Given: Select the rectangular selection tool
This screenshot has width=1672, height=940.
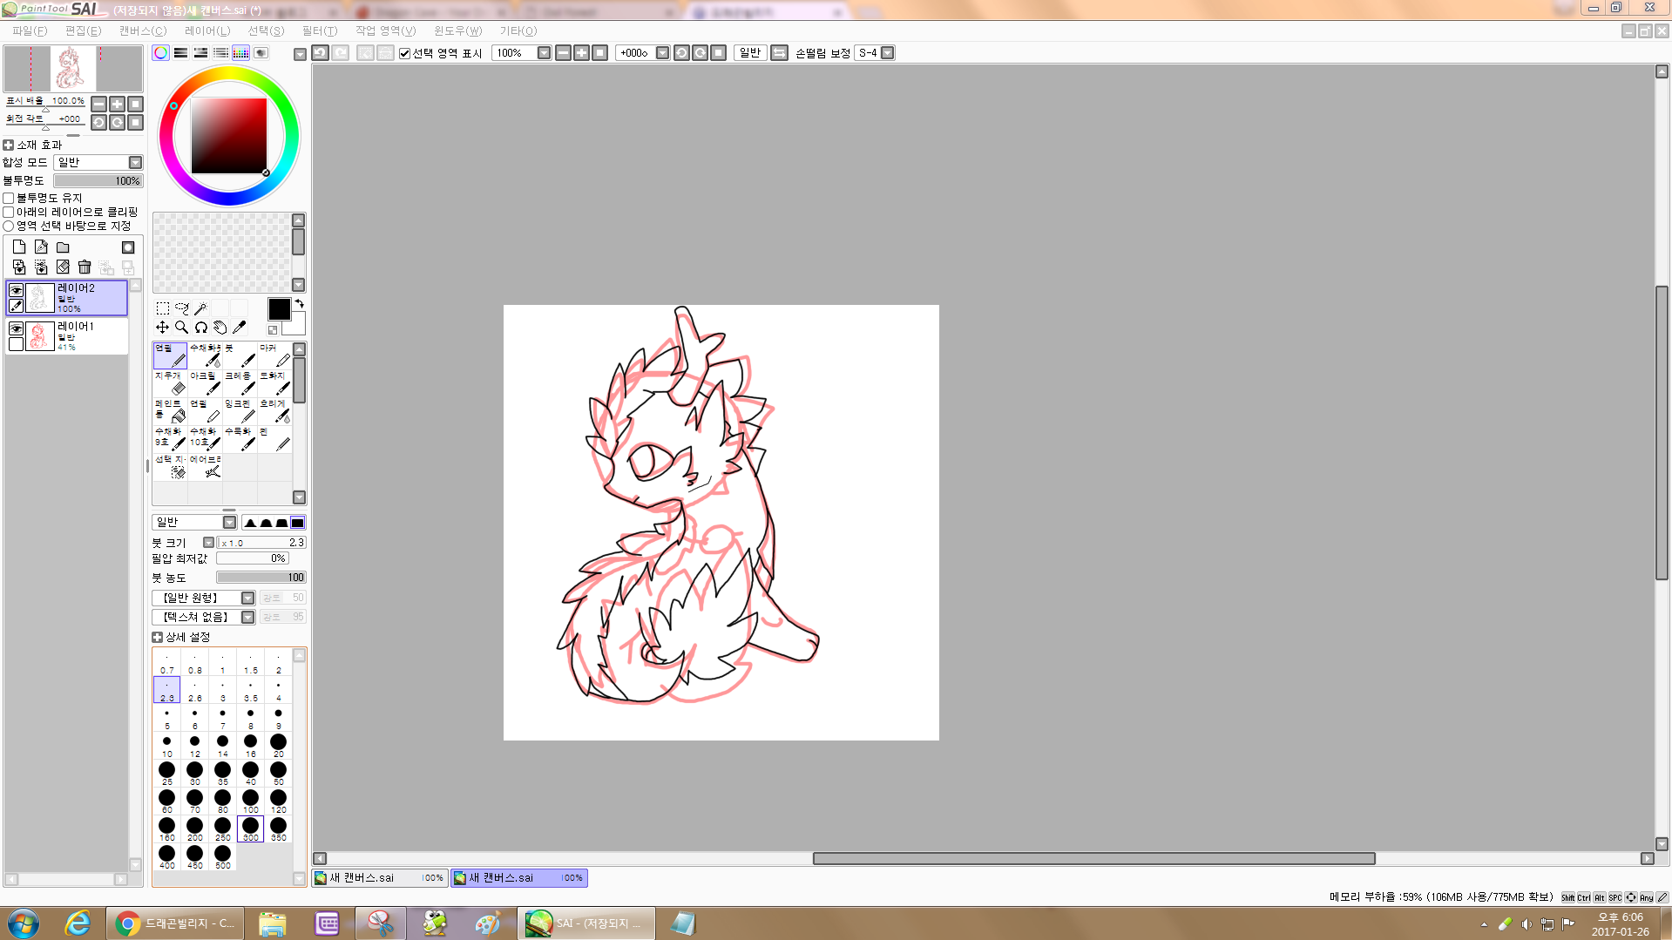Looking at the screenshot, I should [163, 308].
